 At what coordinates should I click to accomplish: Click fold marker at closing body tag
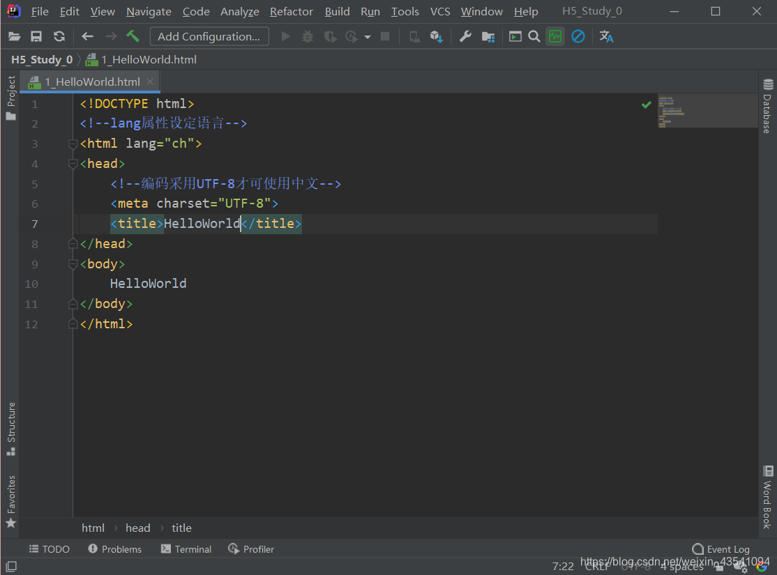pos(73,304)
